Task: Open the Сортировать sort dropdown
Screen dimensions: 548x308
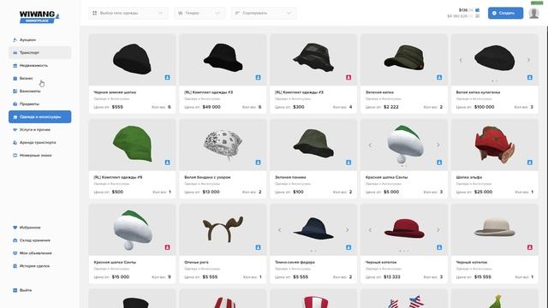Action: click(264, 14)
